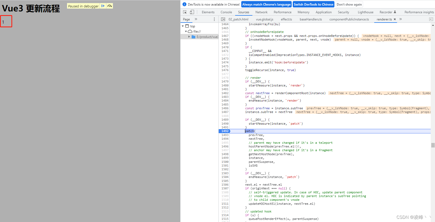Click updateHOCHostEl(instance, nextTree.el) code line
This screenshot has width=435, height=222.
pyautogui.click(x=282, y=204)
